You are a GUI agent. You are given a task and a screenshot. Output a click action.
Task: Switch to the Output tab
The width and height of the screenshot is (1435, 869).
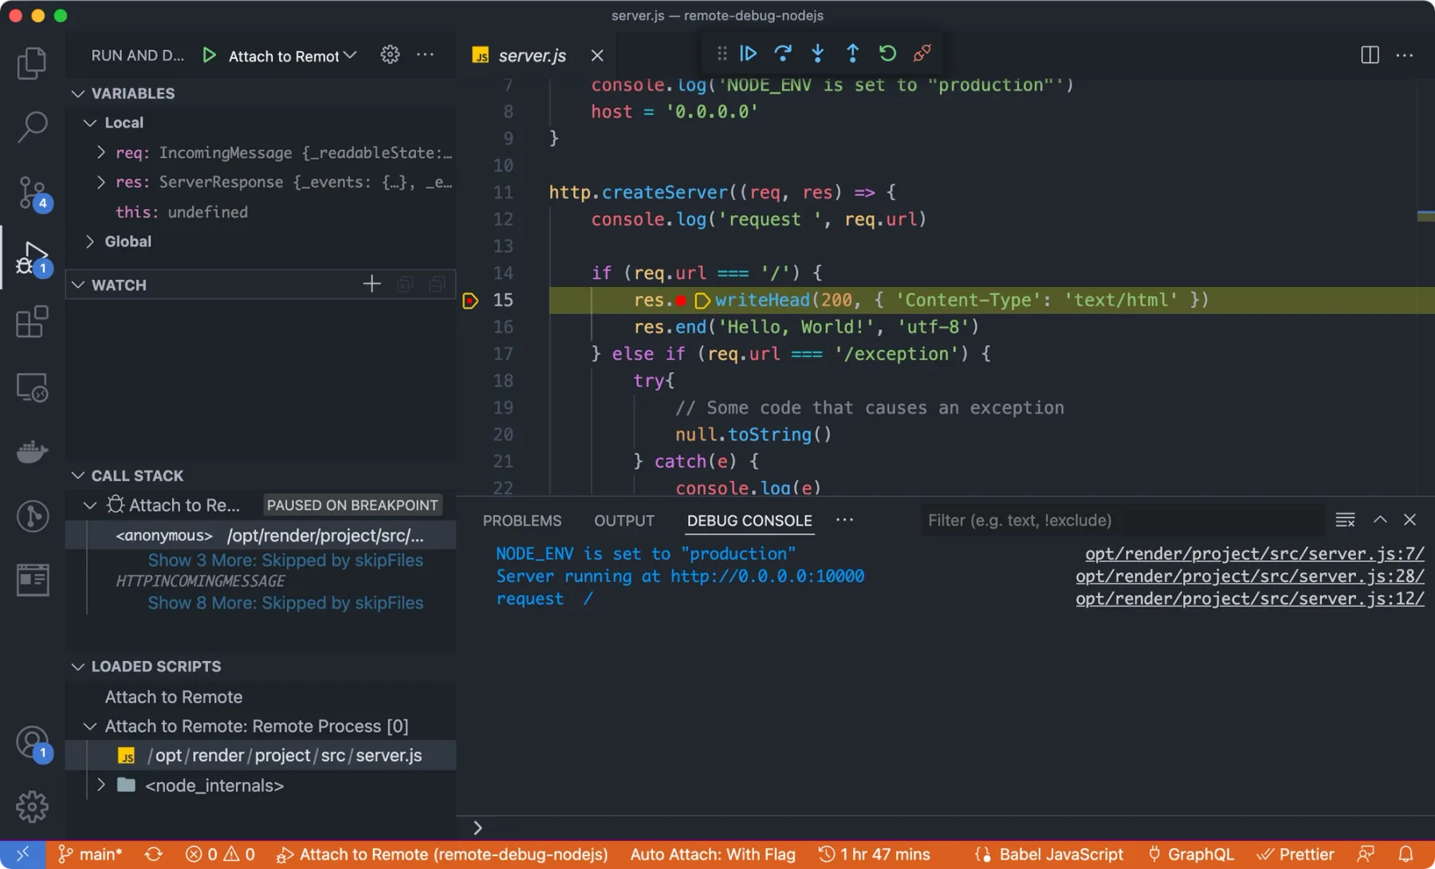click(x=623, y=520)
